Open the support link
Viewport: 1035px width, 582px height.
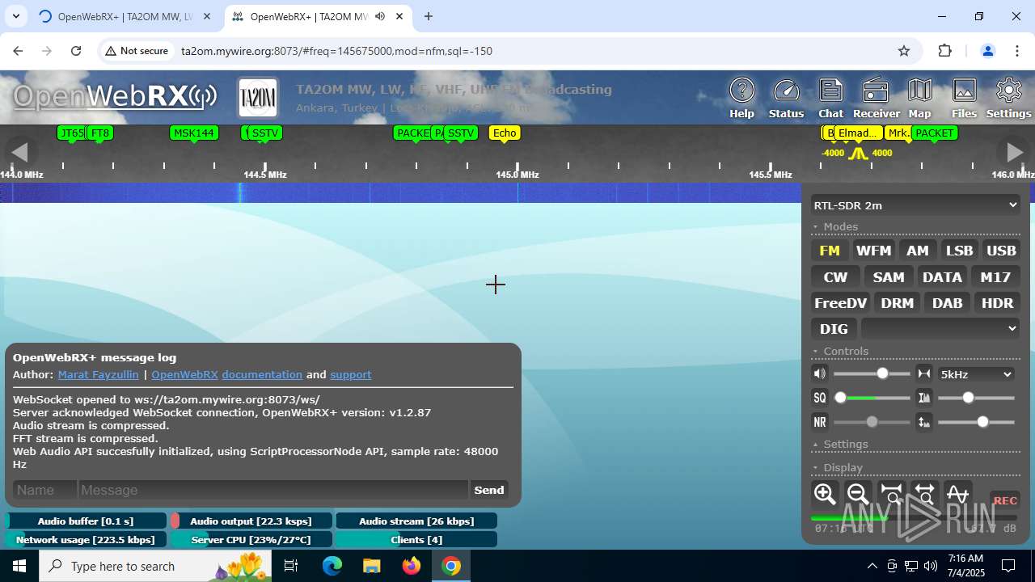tap(350, 374)
